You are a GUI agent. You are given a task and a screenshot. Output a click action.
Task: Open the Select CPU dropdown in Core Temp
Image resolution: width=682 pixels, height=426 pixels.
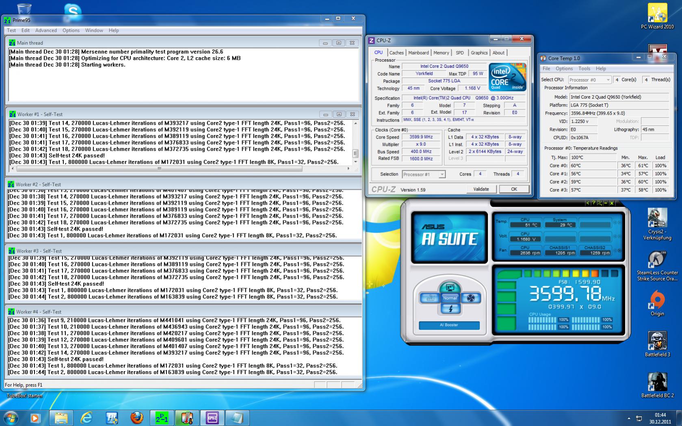point(589,80)
